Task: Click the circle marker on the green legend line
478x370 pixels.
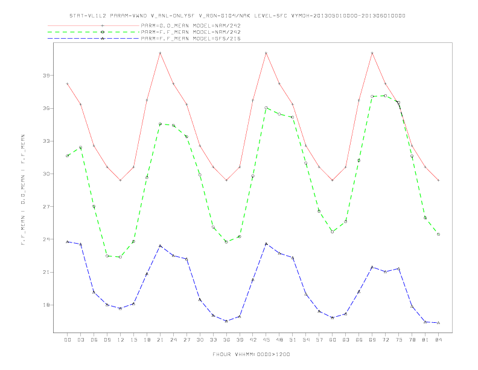Action: pyautogui.click(x=103, y=32)
